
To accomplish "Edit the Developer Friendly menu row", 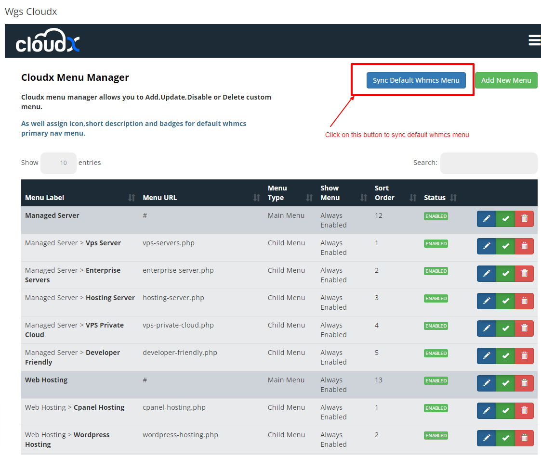I will coord(487,355).
